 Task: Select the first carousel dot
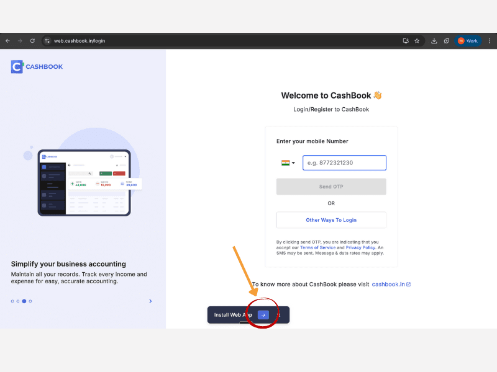pyautogui.click(x=12, y=301)
